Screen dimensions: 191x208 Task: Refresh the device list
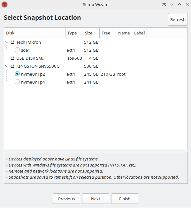point(178,19)
